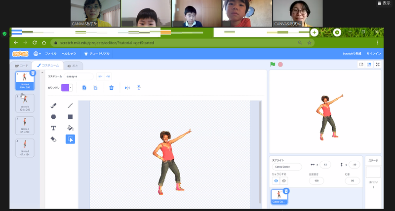The image size is (395, 211).
Task: Choose the Circle shape tool
Action: click(x=54, y=117)
